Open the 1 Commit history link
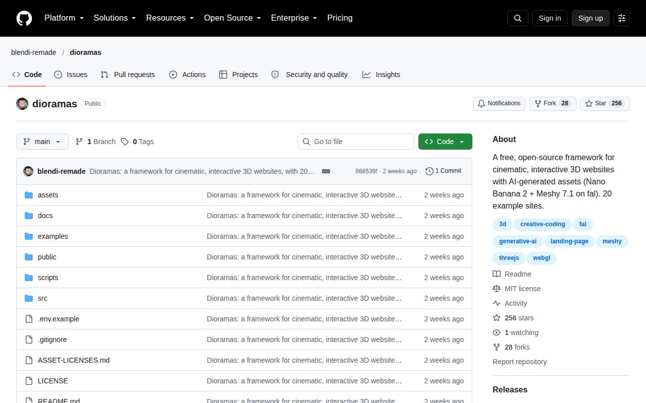This screenshot has width=646, height=403. point(443,171)
